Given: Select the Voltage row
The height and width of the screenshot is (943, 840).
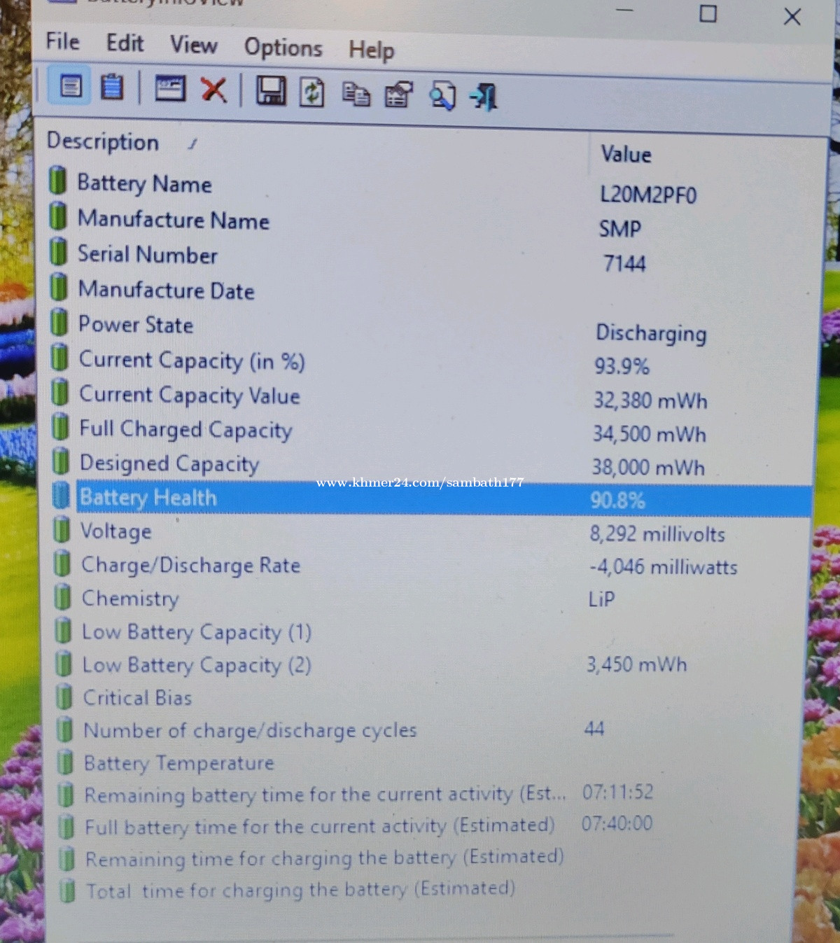Looking at the screenshot, I should coord(432,532).
